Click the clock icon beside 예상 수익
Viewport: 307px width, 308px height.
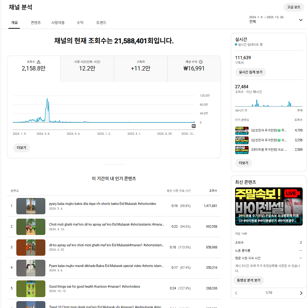[201, 62]
